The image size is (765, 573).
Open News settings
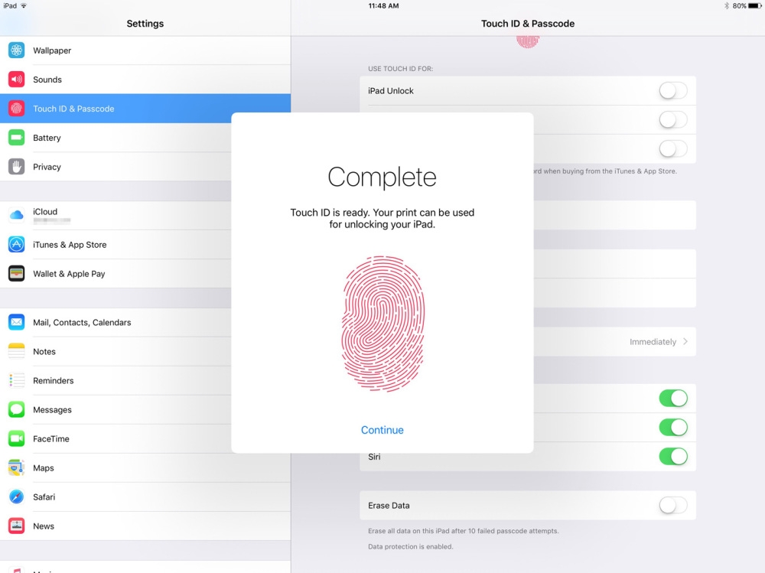[145, 526]
